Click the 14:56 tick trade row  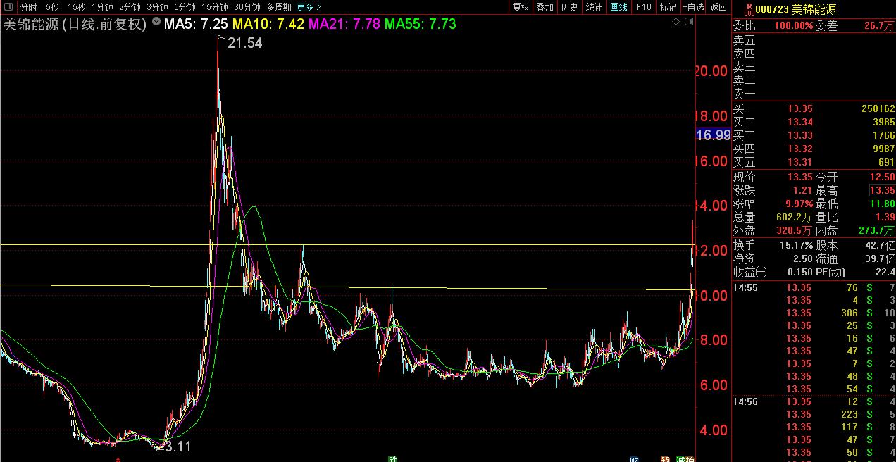coord(814,401)
